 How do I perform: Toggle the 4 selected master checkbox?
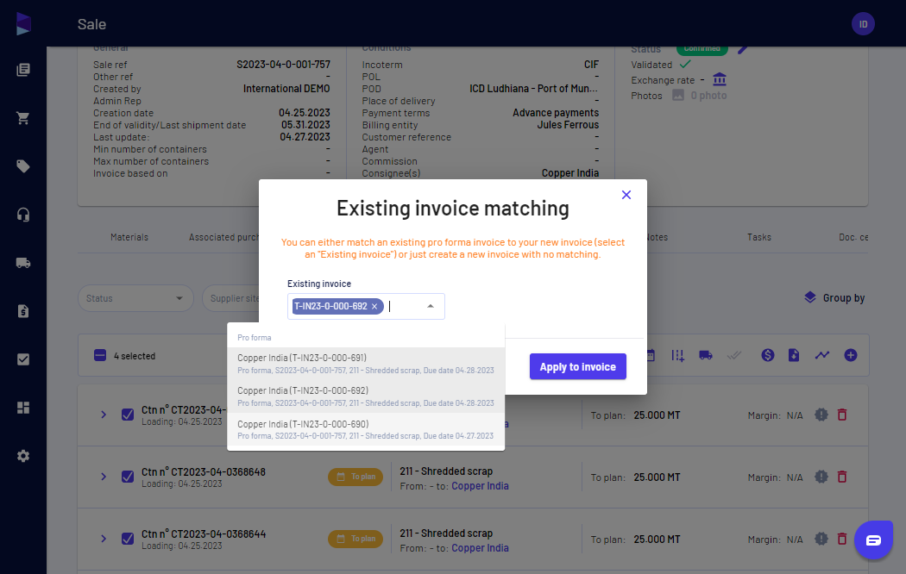(x=100, y=355)
